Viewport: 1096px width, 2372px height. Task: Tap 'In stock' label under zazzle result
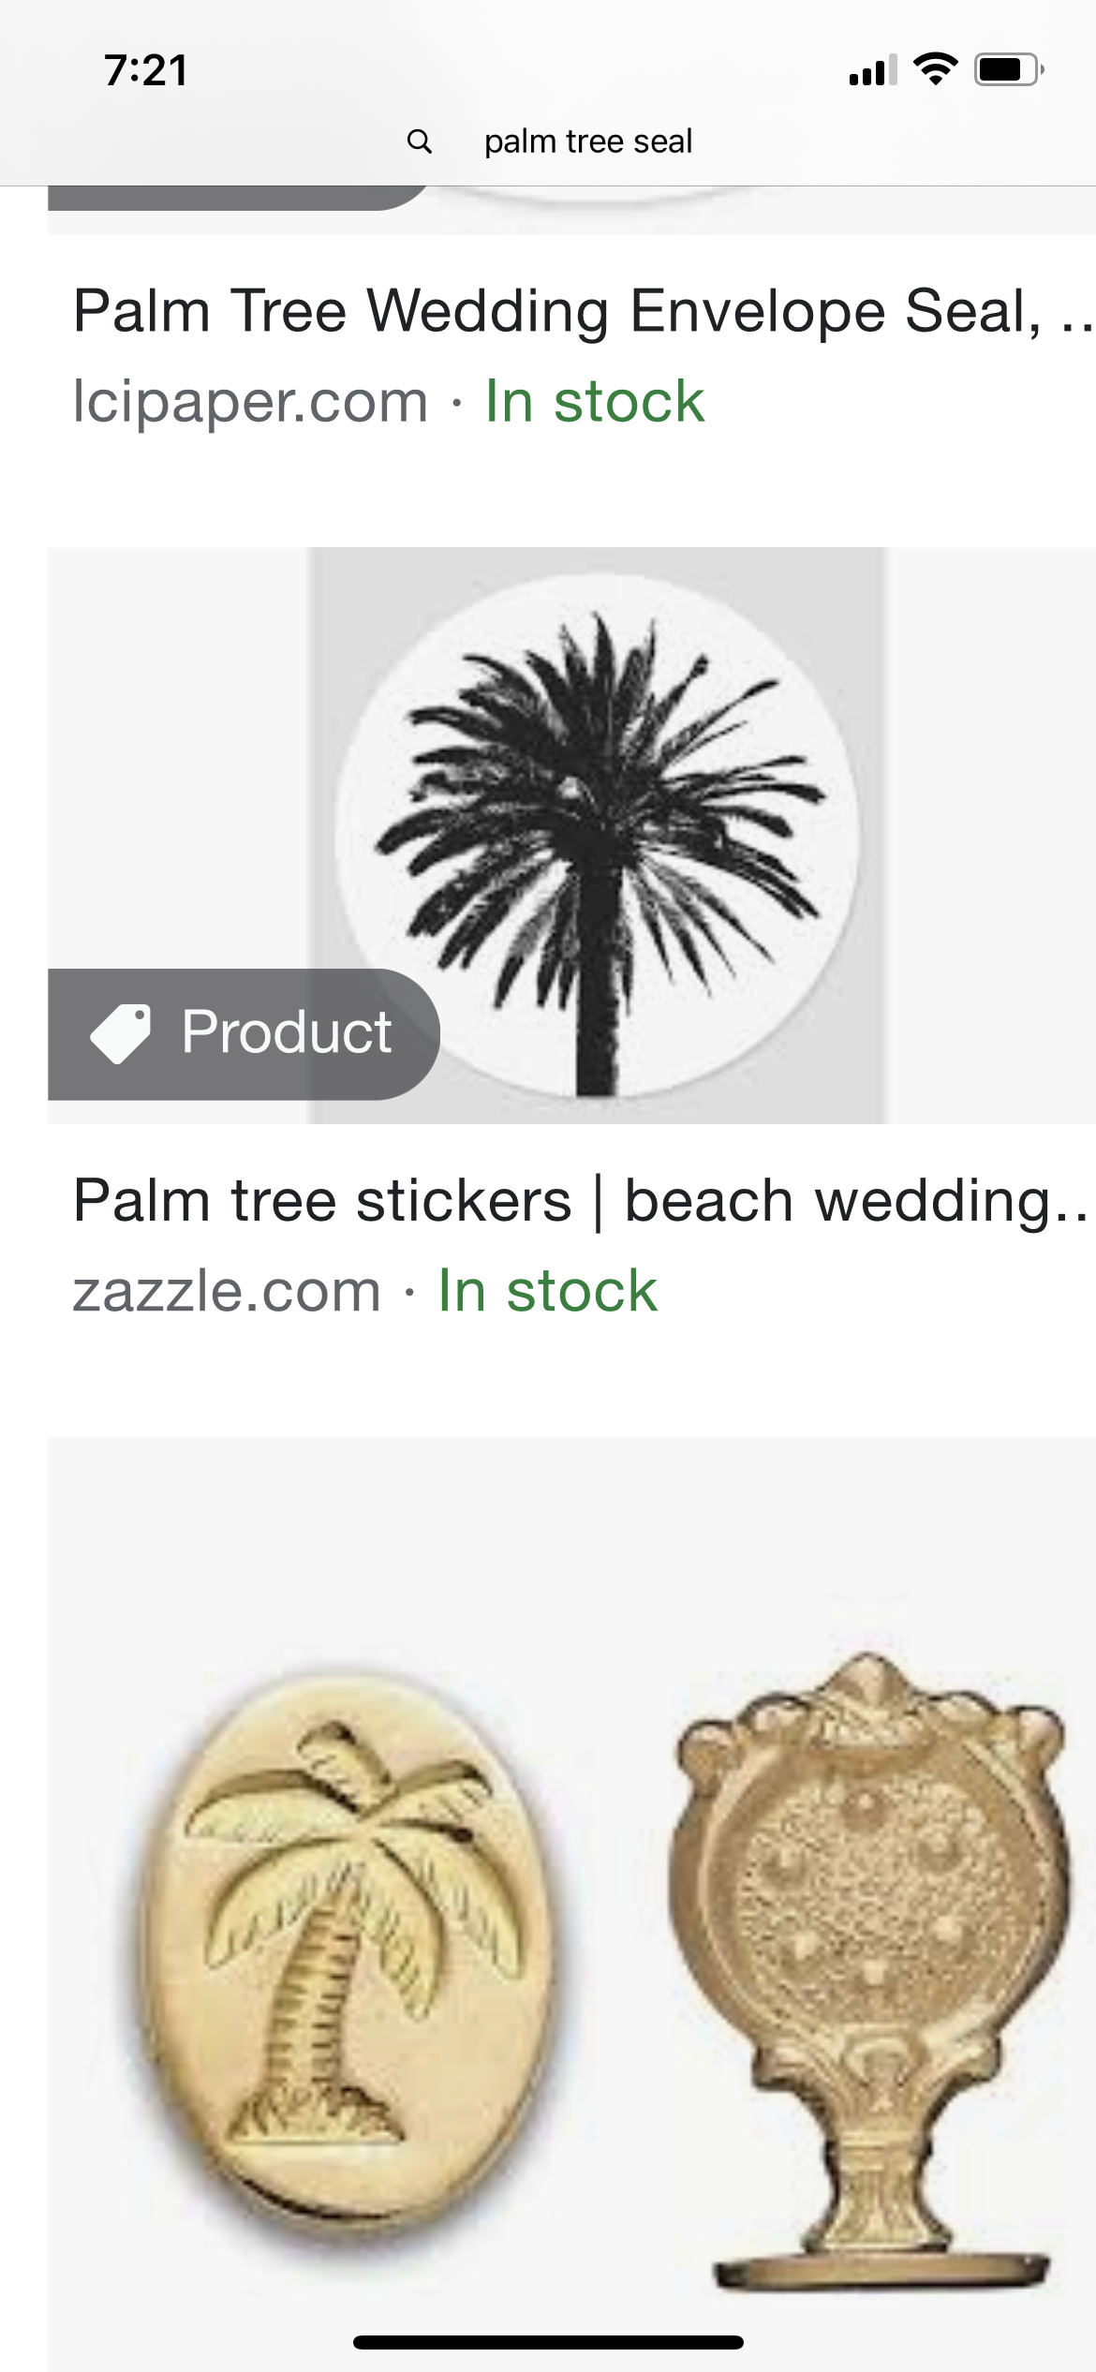547,1291
